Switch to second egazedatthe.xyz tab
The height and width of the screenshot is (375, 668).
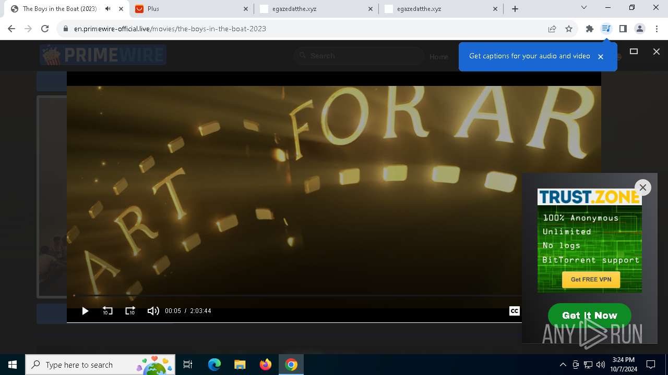coord(442,9)
